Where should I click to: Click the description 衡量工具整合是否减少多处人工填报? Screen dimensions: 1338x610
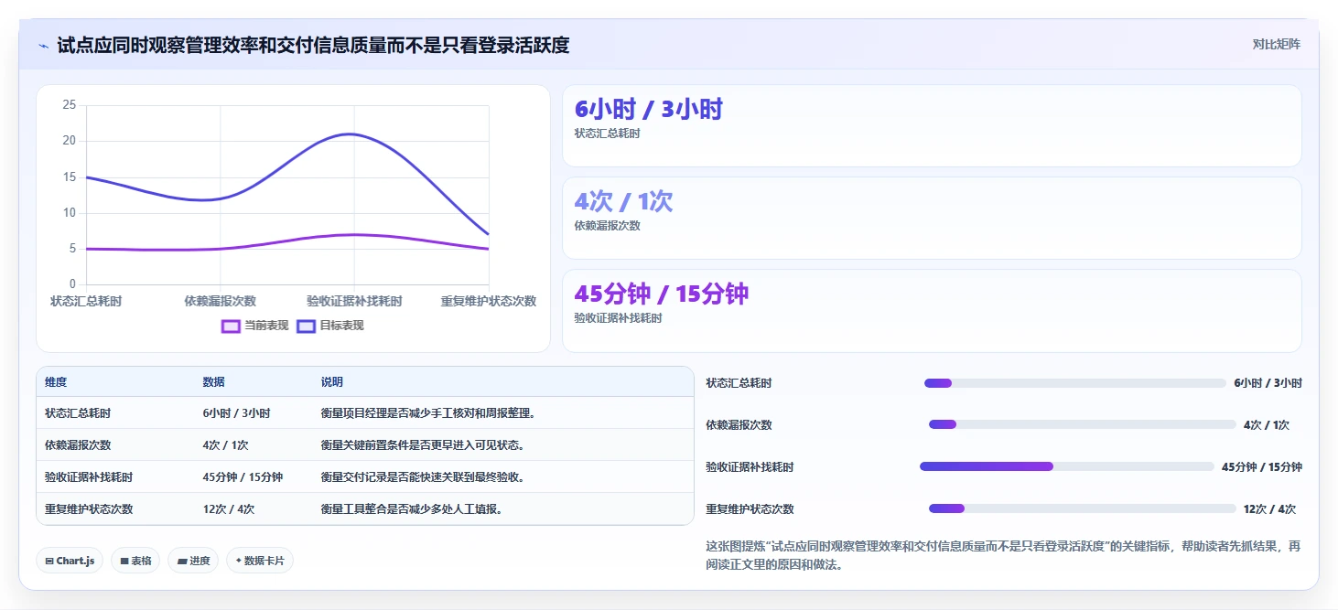coord(411,509)
